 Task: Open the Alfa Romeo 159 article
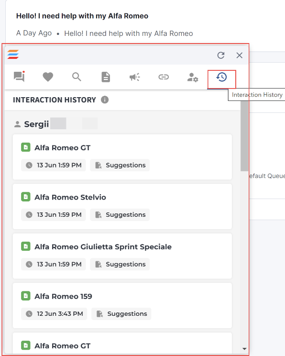(63, 296)
